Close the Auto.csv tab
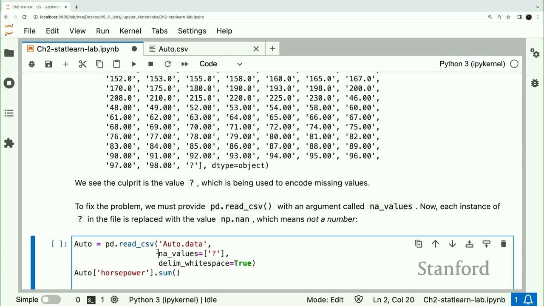Image resolution: width=544 pixels, height=306 pixels. tap(256, 49)
